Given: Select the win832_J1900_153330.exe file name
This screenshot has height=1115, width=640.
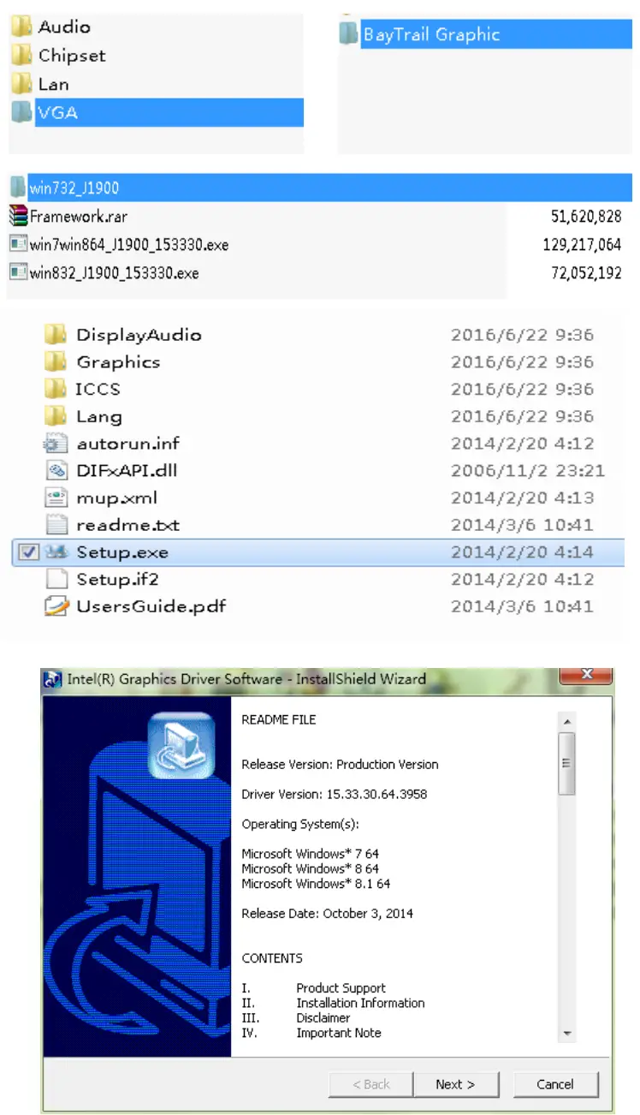Looking at the screenshot, I should pyautogui.click(x=114, y=273).
